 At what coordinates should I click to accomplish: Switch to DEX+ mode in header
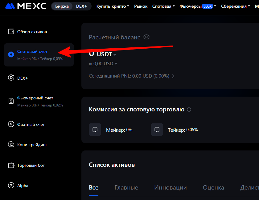click(x=81, y=6)
